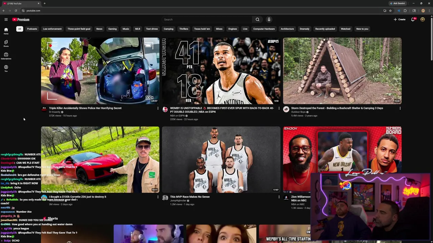Select the MLB filter chip

click(x=138, y=29)
